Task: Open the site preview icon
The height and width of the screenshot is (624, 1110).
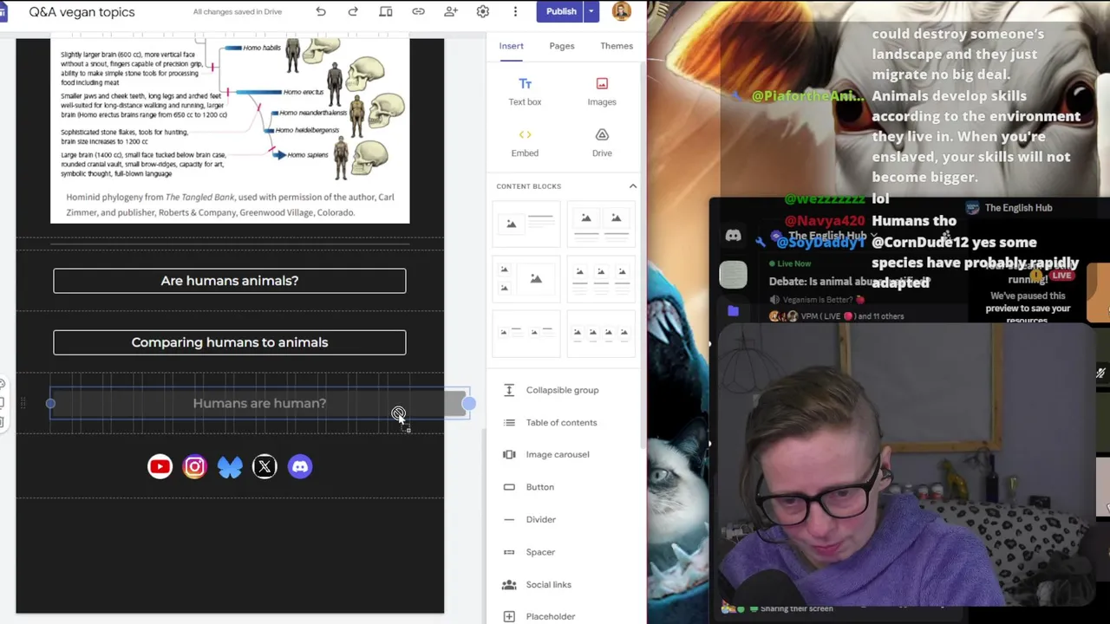Action: tap(386, 11)
